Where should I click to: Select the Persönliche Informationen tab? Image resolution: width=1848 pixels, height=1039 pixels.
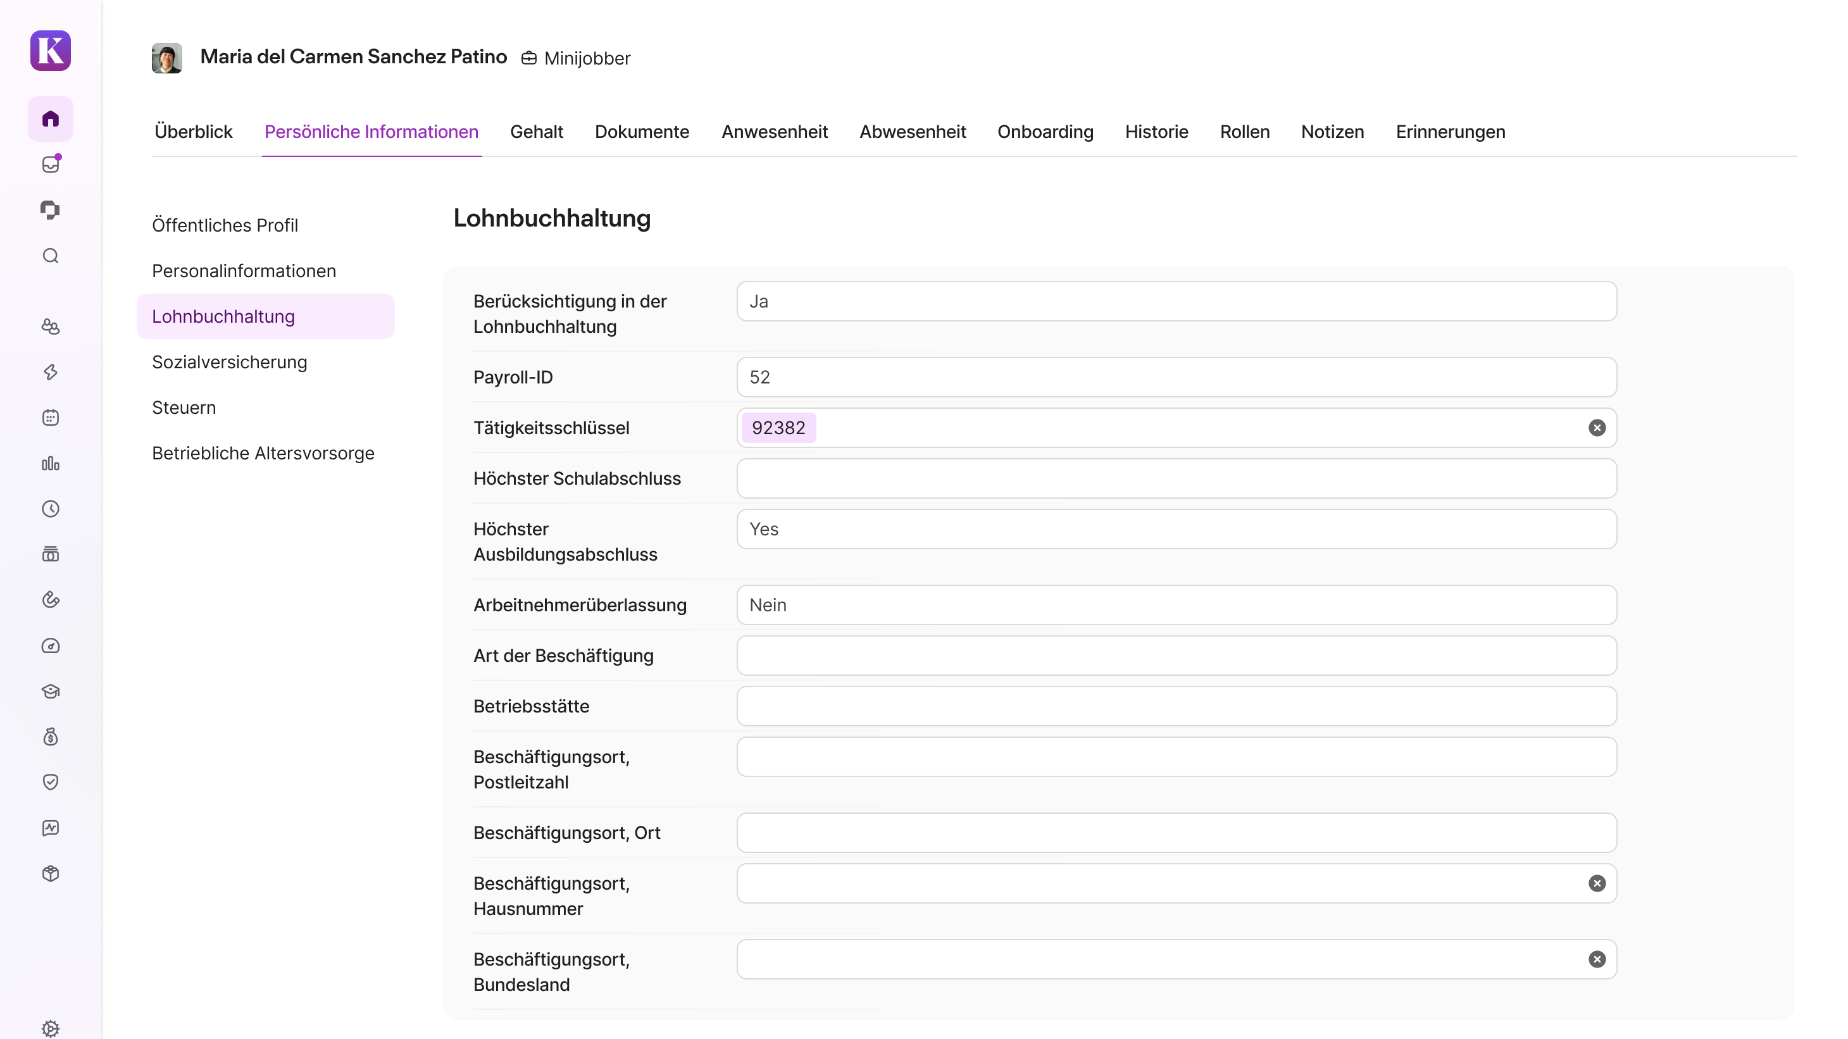point(371,132)
